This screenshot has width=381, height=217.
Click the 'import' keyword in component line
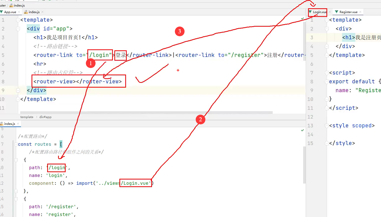(85, 183)
